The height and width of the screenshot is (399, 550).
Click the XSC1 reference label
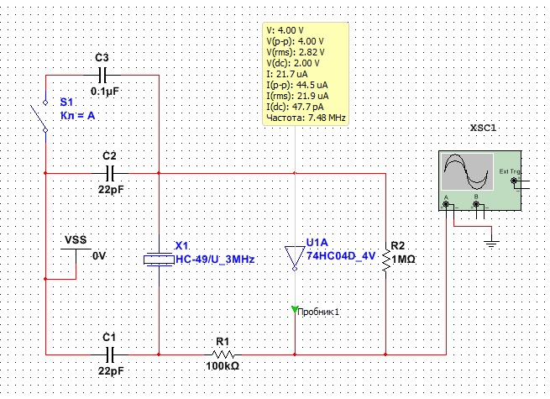pyautogui.click(x=483, y=128)
